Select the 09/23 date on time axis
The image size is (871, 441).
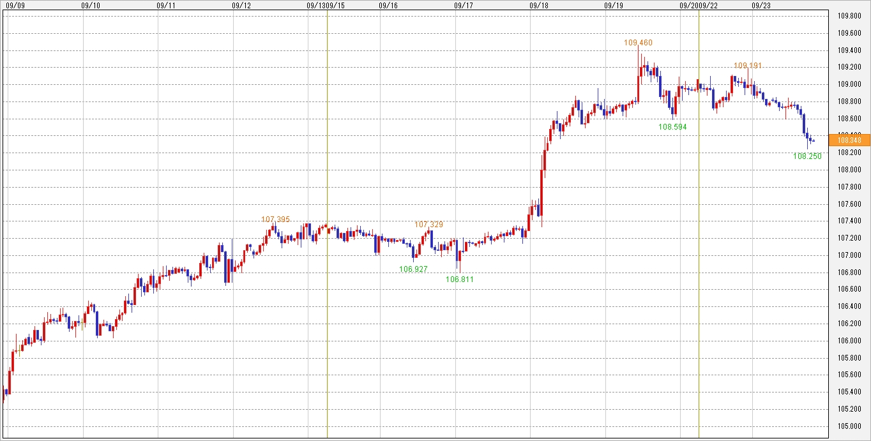click(761, 5)
